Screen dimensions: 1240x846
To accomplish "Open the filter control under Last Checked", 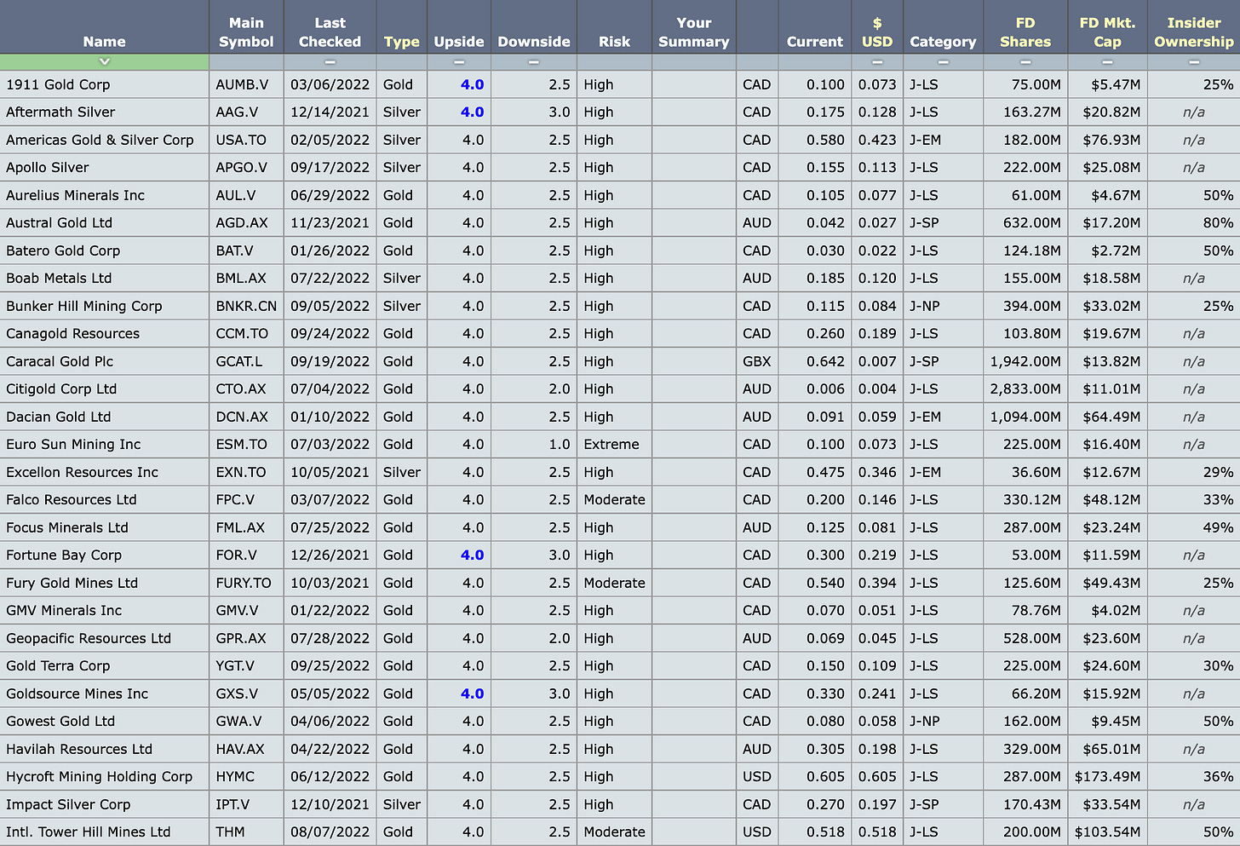I will tap(330, 61).
